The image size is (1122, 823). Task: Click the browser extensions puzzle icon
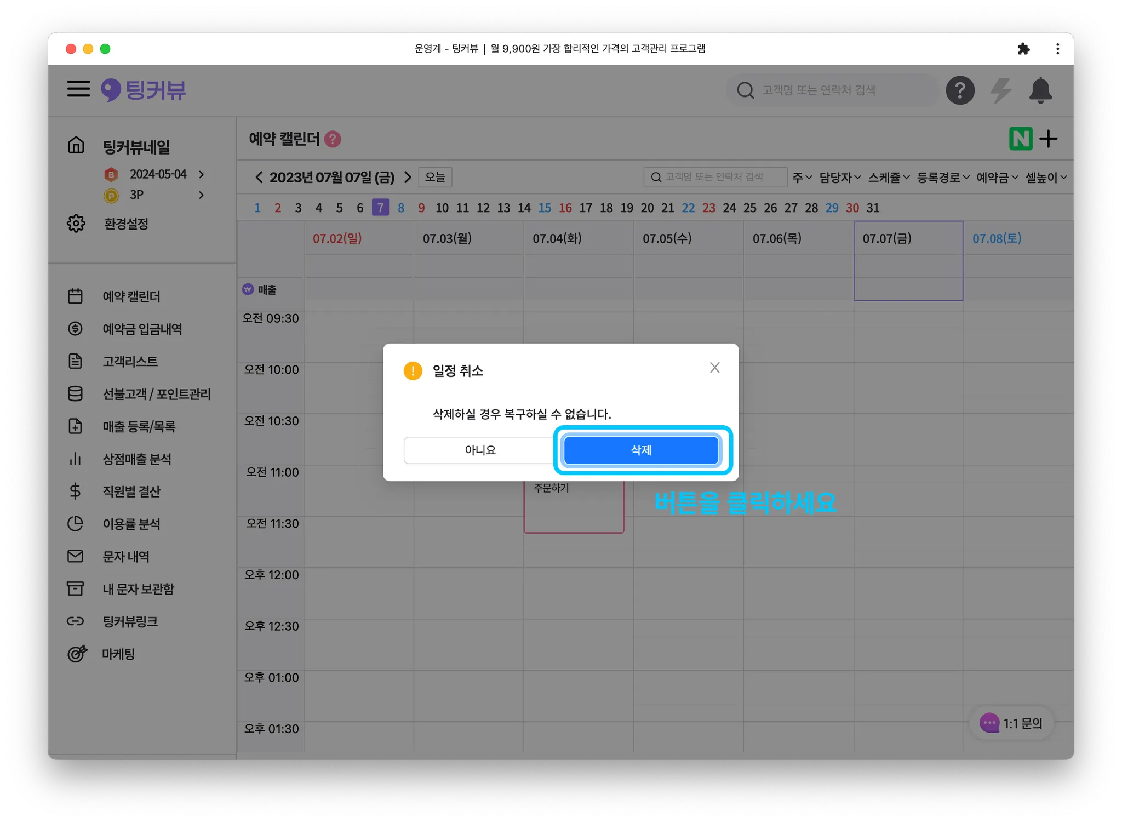click(x=1023, y=49)
